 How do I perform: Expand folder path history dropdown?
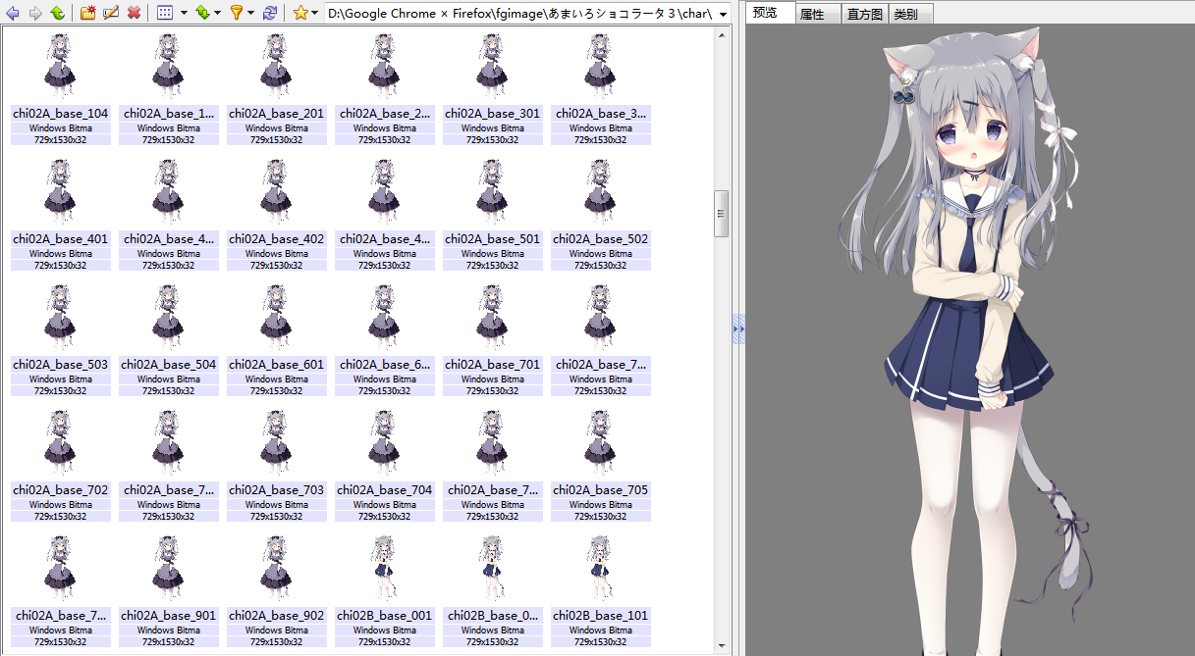(724, 14)
